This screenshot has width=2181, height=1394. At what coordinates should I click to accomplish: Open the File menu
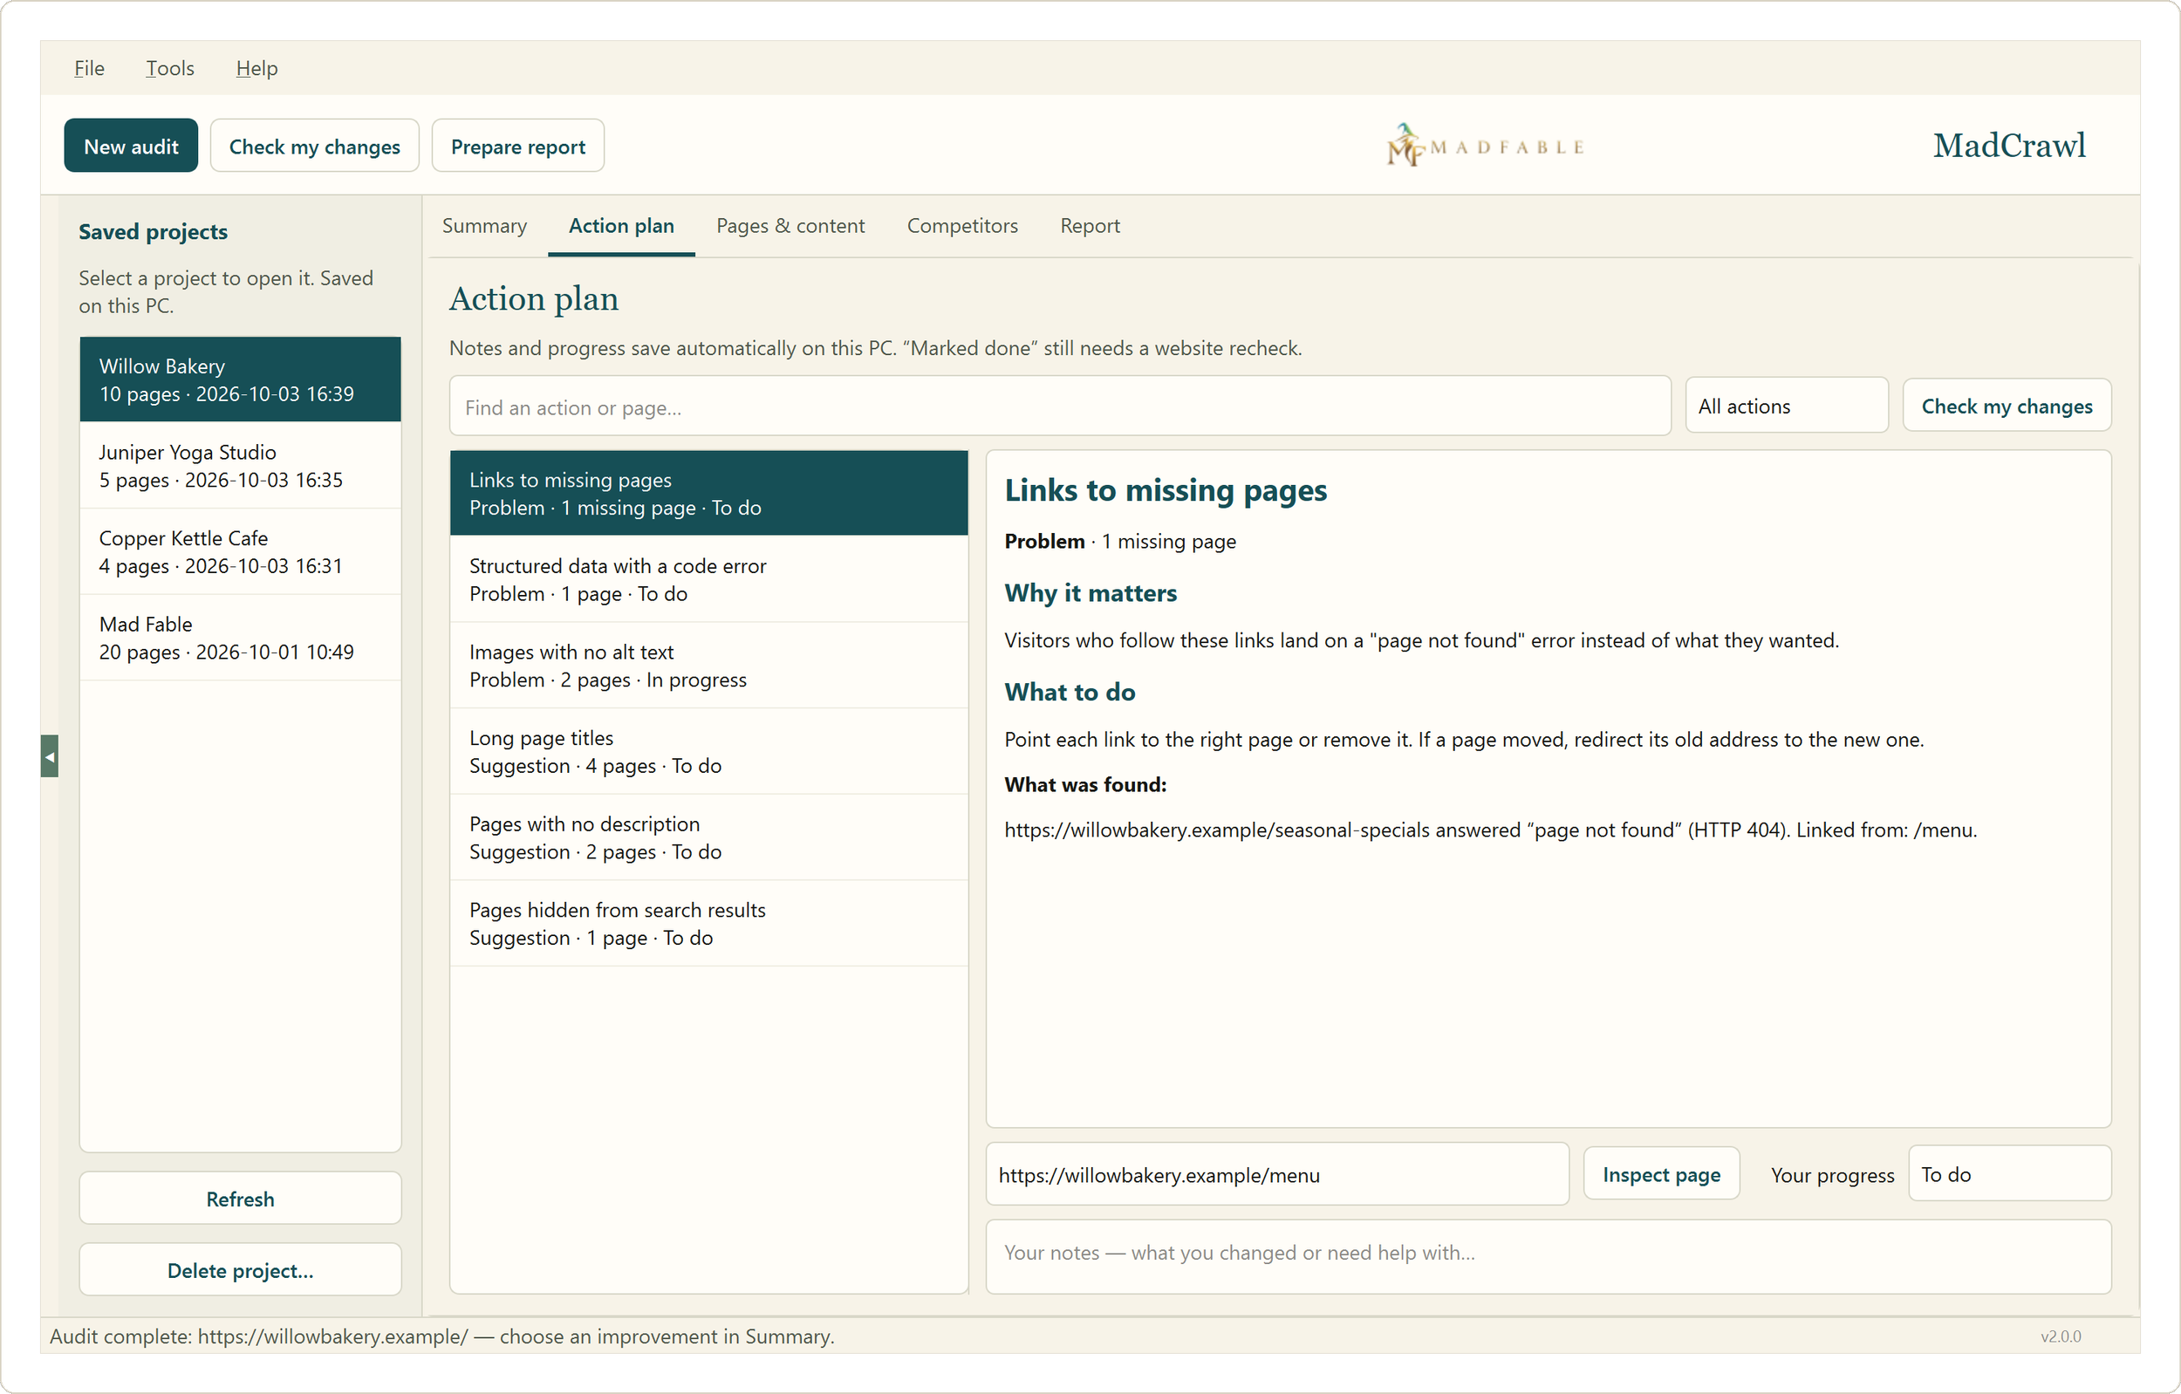coord(89,68)
